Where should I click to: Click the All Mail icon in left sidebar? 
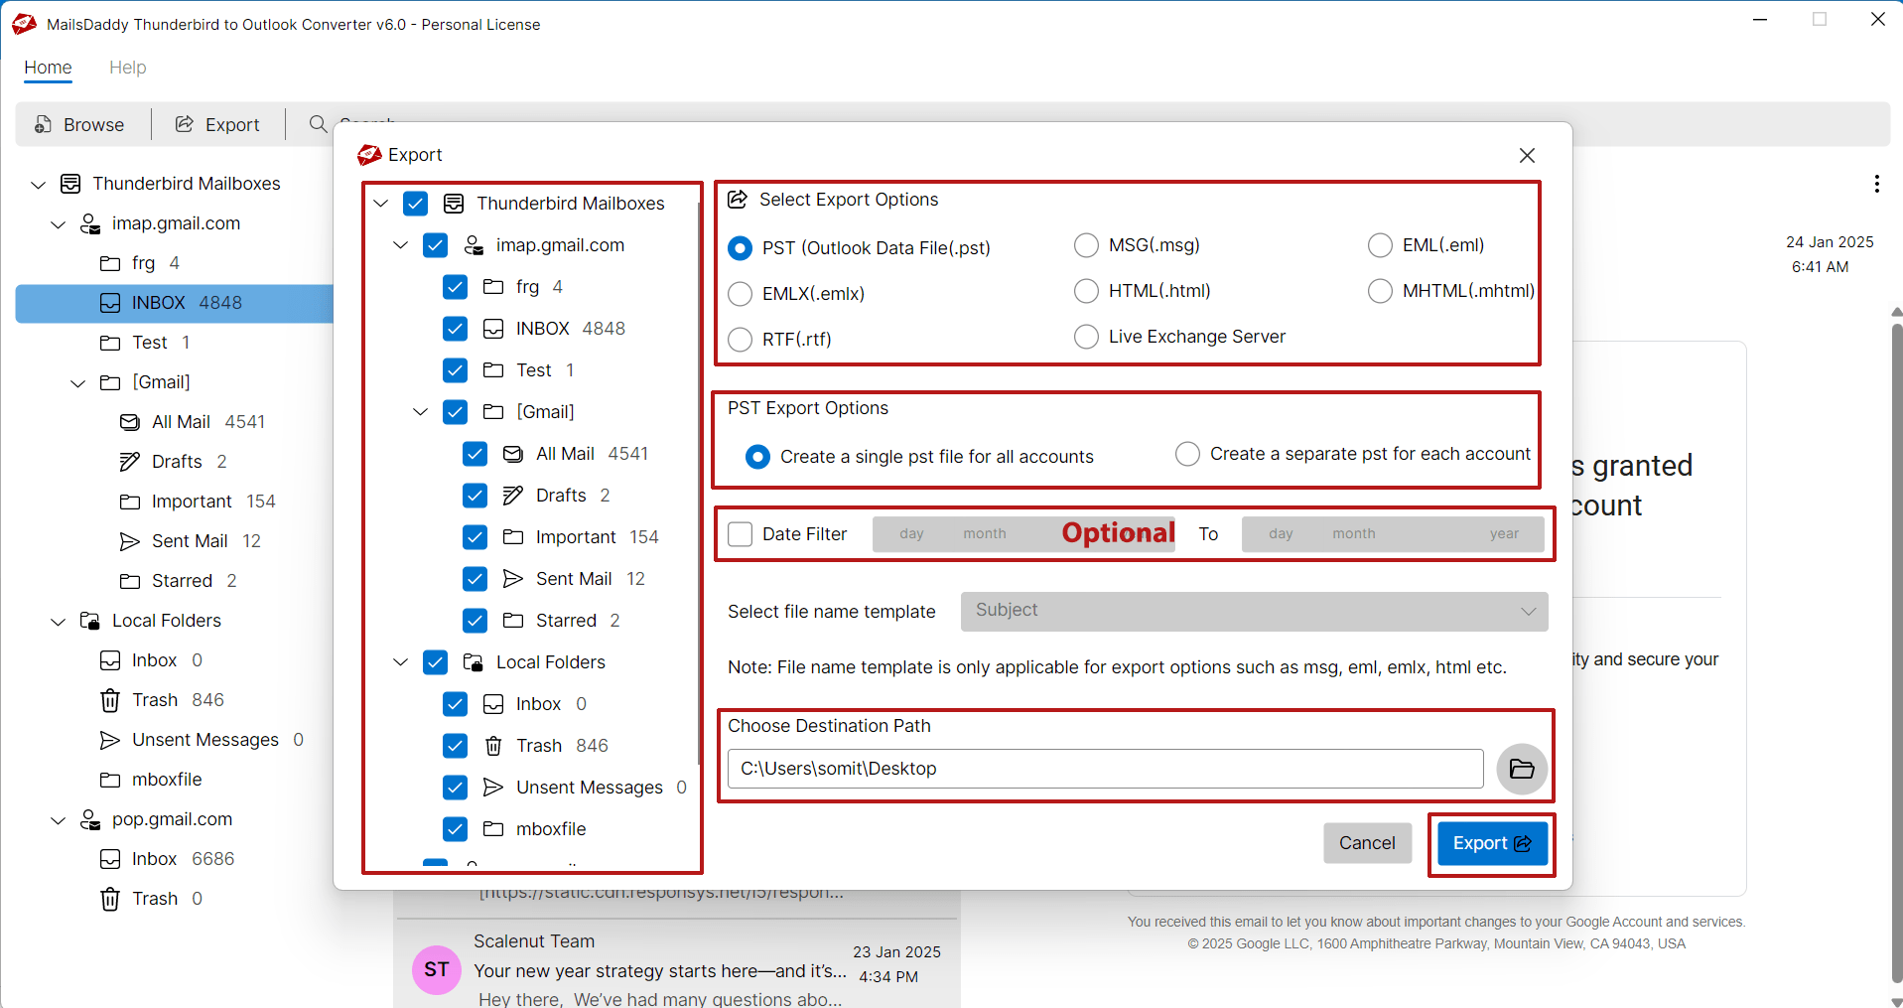[x=130, y=422]
